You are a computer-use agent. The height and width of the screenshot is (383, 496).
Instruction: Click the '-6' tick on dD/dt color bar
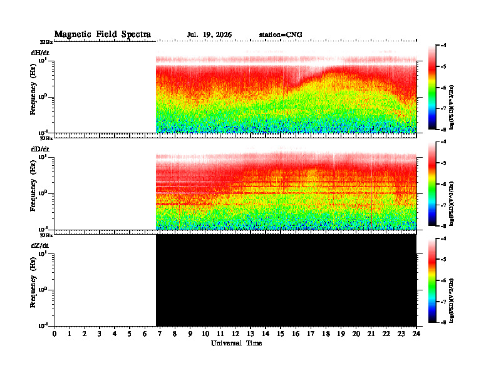point(443,184)
